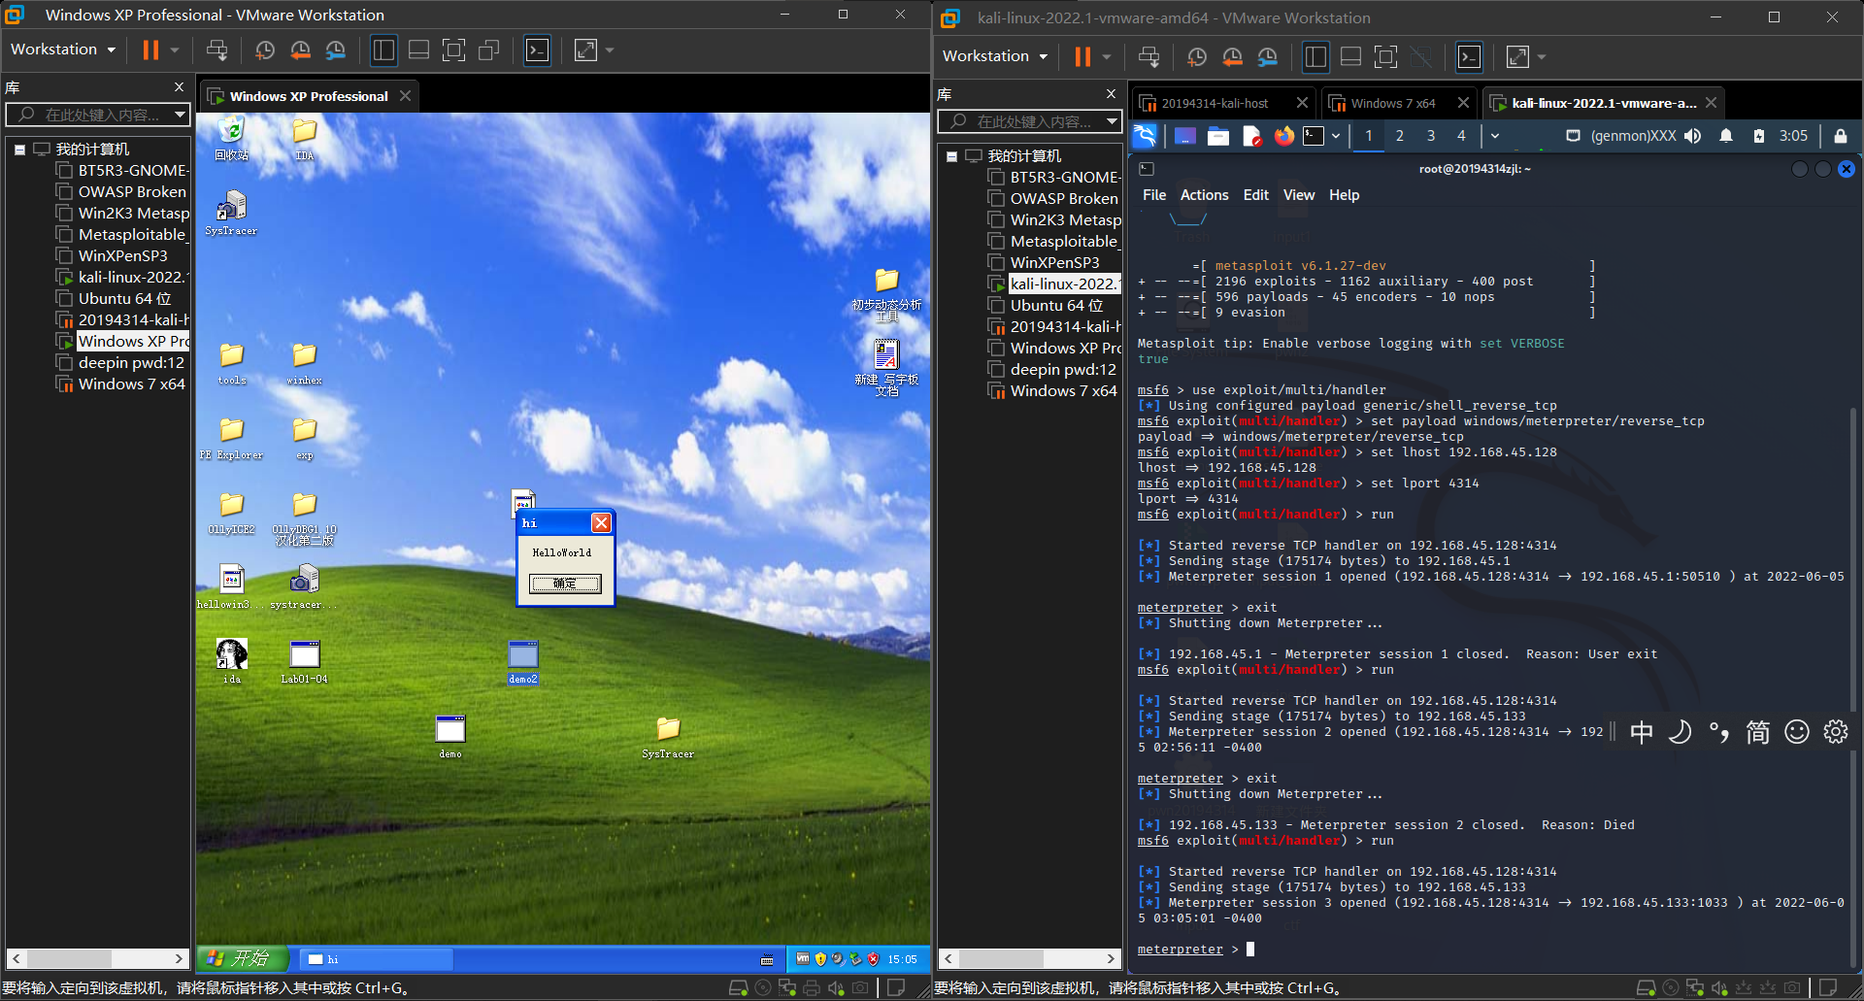Collapse 我的计算机 tree in left library
Viewport: 1864px width, 1001px height.
(x=19, y=150)
